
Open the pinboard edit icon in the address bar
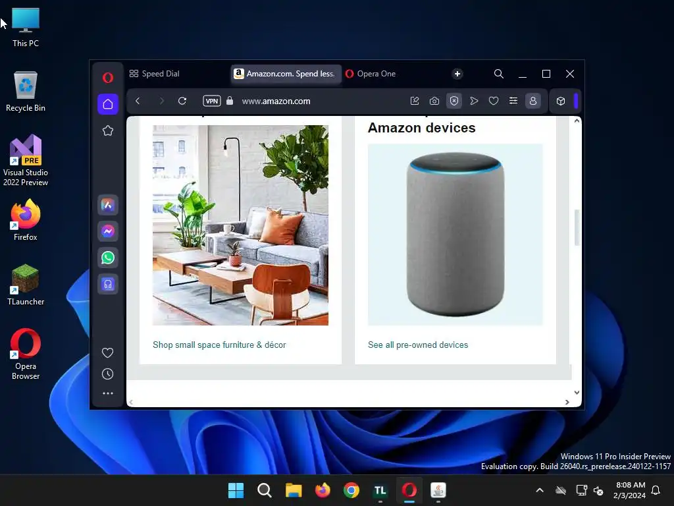coord(415,101)
